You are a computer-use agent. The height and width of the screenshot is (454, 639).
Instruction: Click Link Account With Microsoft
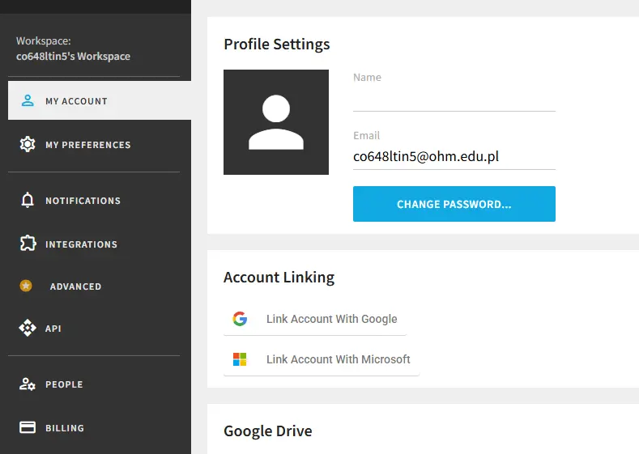322,359
